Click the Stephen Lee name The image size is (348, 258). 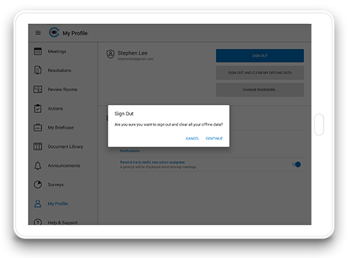point(132,53)
